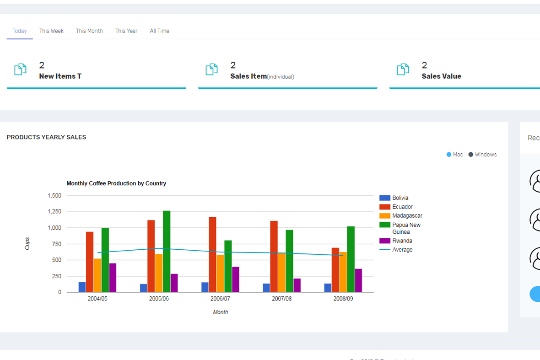Click the purple Rwanda legend swatch
Viewport: 540px width, 360px height.
(x=384, y=241)
